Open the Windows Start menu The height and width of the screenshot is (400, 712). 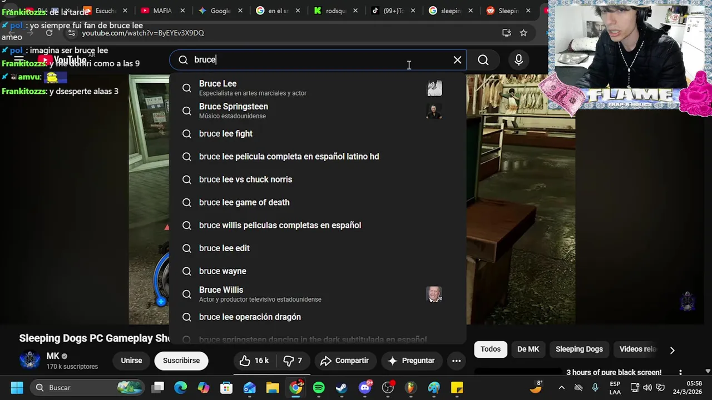(17, 387)
